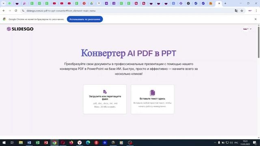The image size is (260, 146).
Task: Click the microphone icon in the system tray
Action: [219, 142]
